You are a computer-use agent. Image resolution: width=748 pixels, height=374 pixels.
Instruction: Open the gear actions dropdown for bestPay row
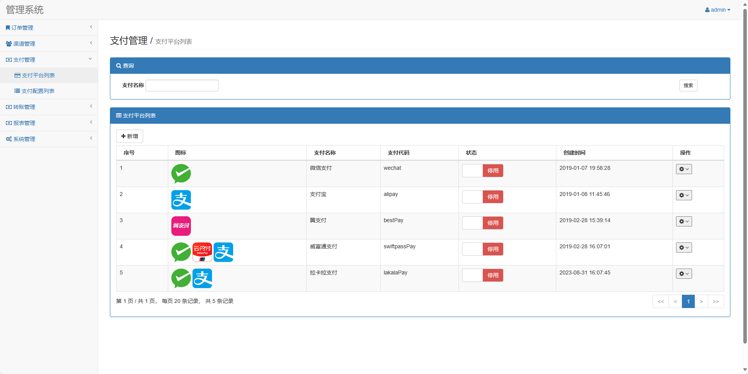pyautogui.click(x=684, y=221)
